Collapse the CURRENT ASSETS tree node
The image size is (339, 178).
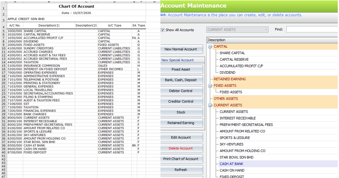click(x=210, y=105)
